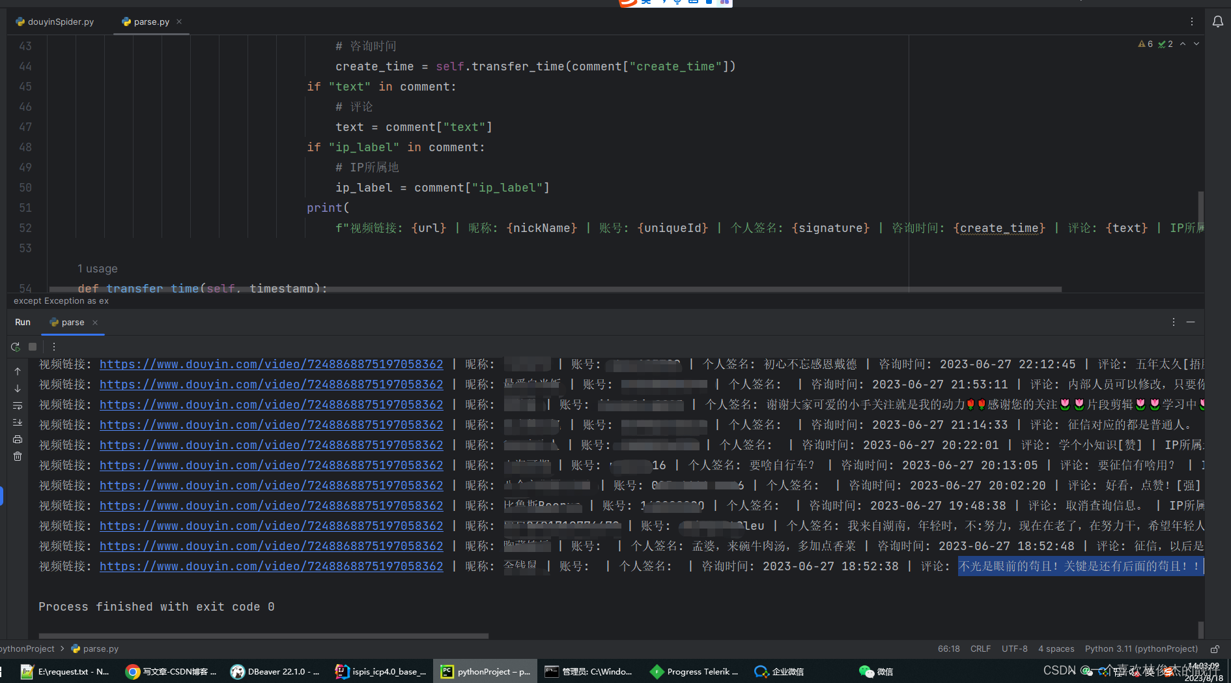The height and width of the screenshot is (683, 1231).
Task: Switch to douyinSpider.py tab
Action: [x=55, y=22]
